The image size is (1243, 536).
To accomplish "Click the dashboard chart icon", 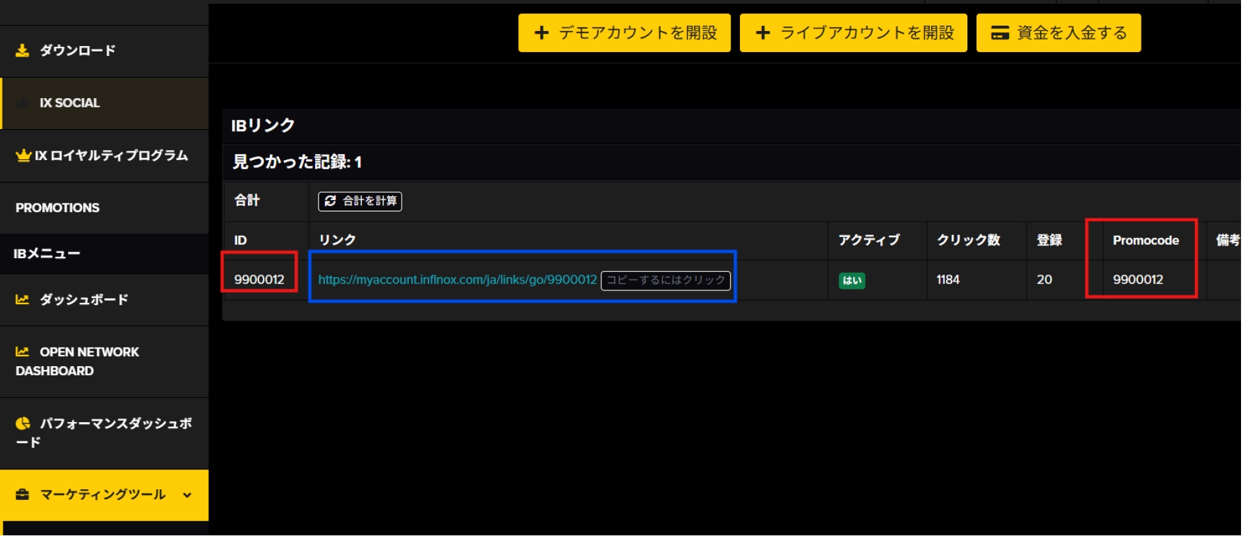I will [x=22, y=300].
